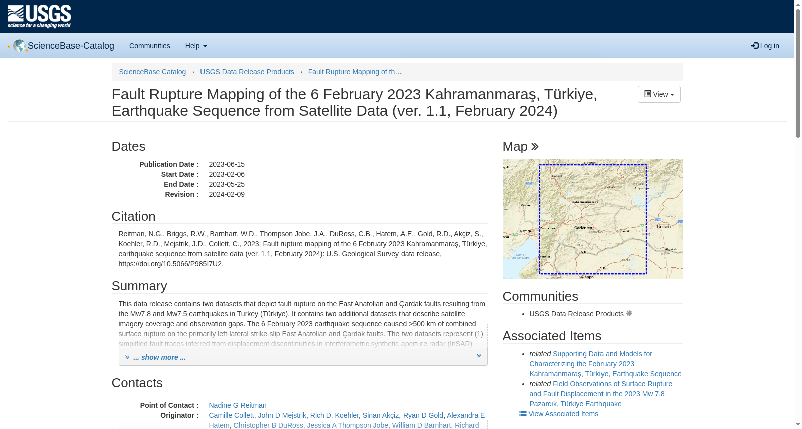Click the scrollbar down arrow
802x429 pixels.
(x=798, y=425)
